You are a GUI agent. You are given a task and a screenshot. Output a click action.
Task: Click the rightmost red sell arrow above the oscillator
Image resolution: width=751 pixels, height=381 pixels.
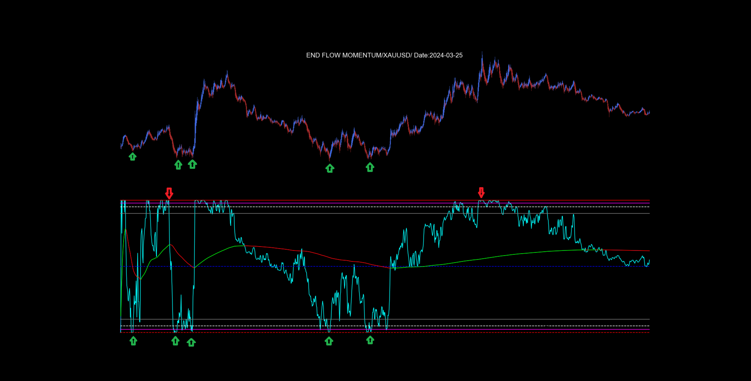pos(481,193)
